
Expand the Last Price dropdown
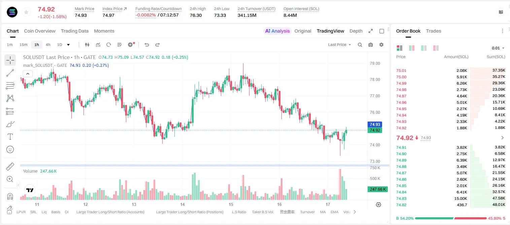[340, 45]
